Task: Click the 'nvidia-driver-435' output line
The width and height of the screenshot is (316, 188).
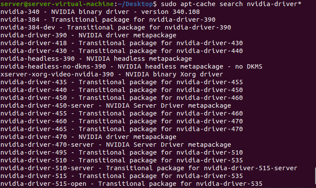Action: [x=122, y=82]
